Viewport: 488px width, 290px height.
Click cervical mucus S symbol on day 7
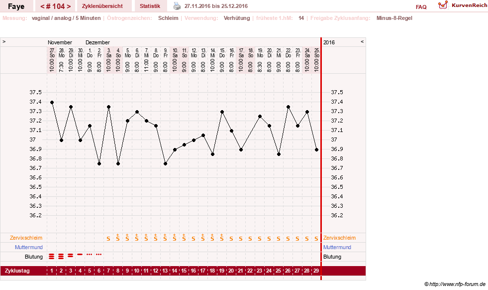pyautogui.click(x=108, y=239)
